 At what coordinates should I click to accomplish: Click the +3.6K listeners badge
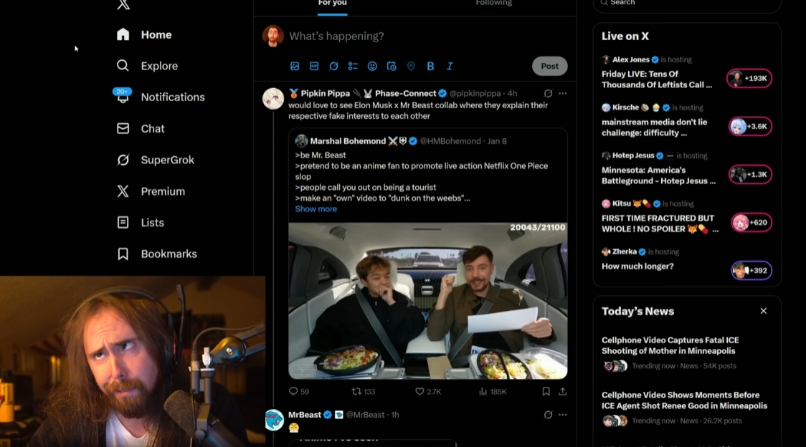click(751, 126)
